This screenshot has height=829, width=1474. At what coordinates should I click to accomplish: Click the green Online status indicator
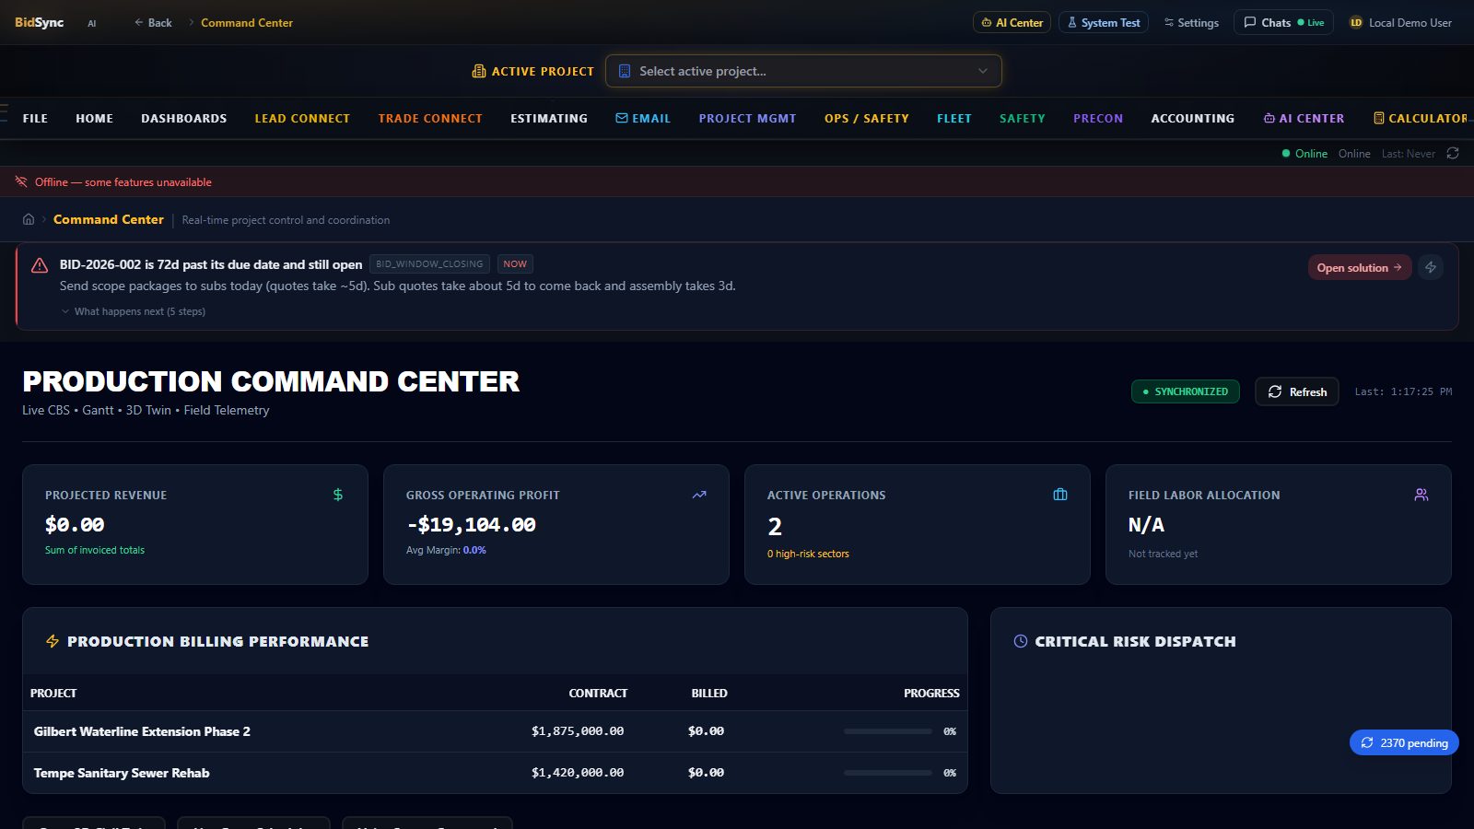click(1304, 153)
